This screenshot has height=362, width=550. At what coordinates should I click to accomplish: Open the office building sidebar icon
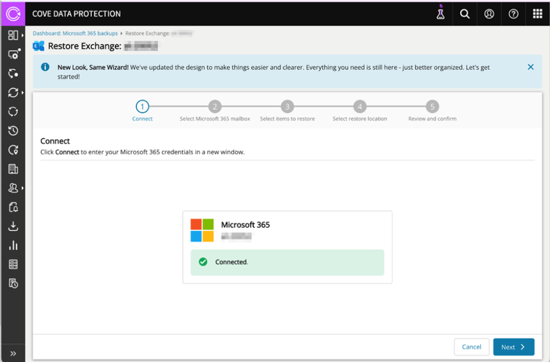coord(13,169)
